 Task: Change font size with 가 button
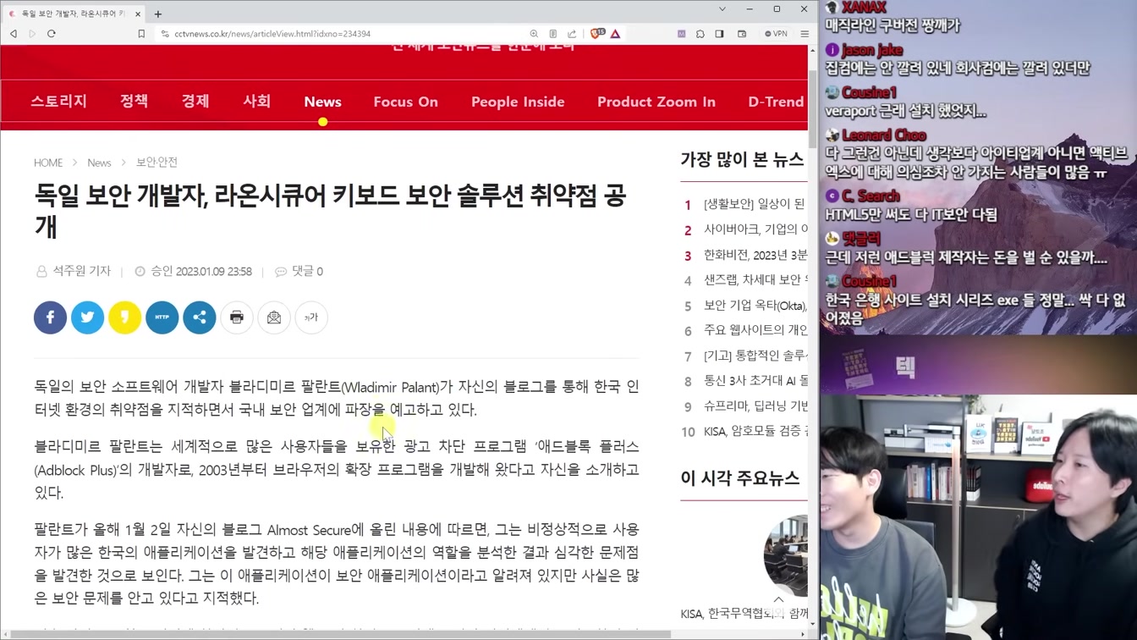[310, 317]
